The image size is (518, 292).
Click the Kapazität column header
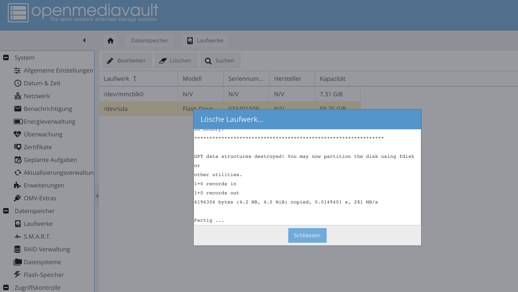338,78
